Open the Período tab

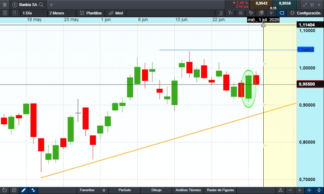click(125, 190)
